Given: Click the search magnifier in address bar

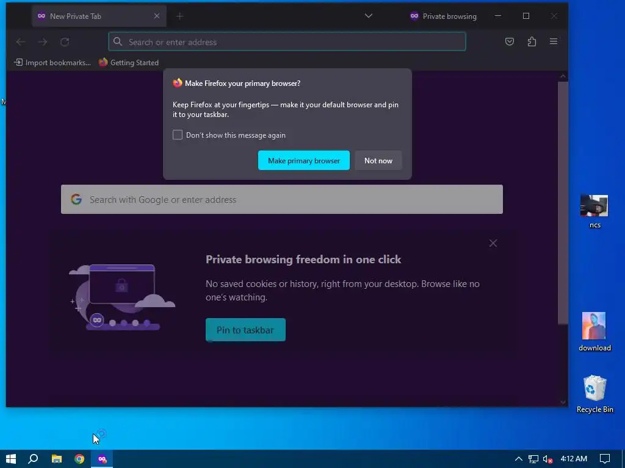Looking at the screenshot, I should [x=118, y=41].
